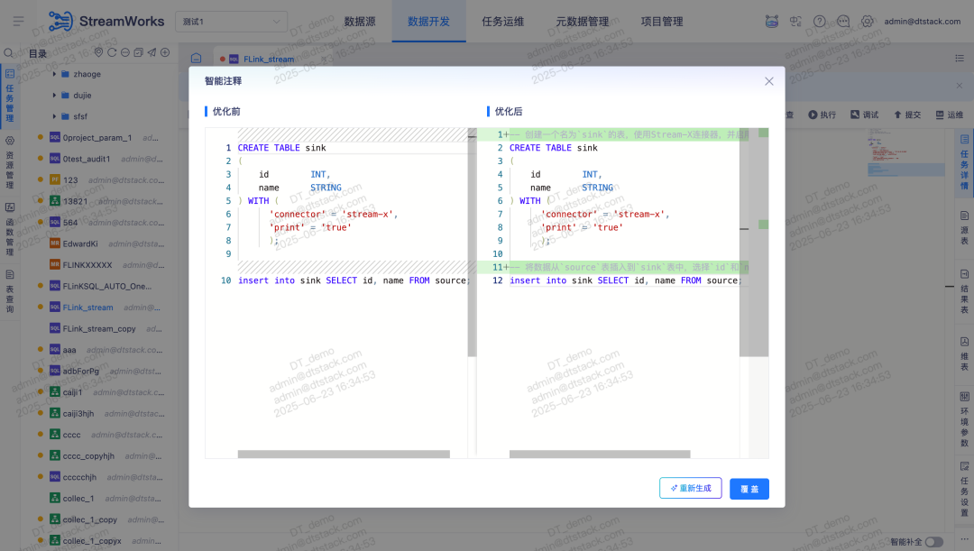Select FLink_stream_copy in the task tree
Image resolution: width=974 pixels, height=551 pixels.
[99, 328]
